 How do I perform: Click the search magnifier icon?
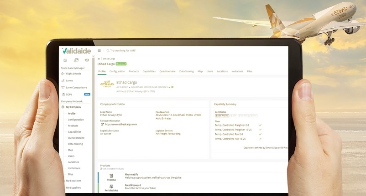pos(108,50)
